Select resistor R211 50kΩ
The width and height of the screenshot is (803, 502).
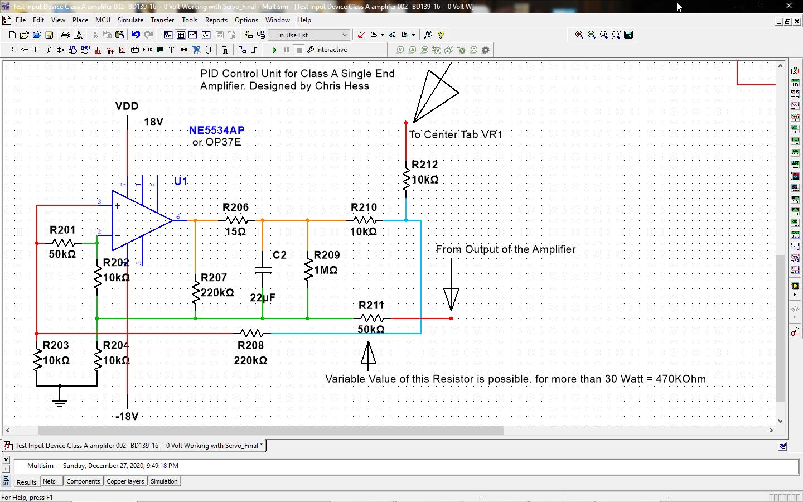pyautogui.click(x=371, y=318)
